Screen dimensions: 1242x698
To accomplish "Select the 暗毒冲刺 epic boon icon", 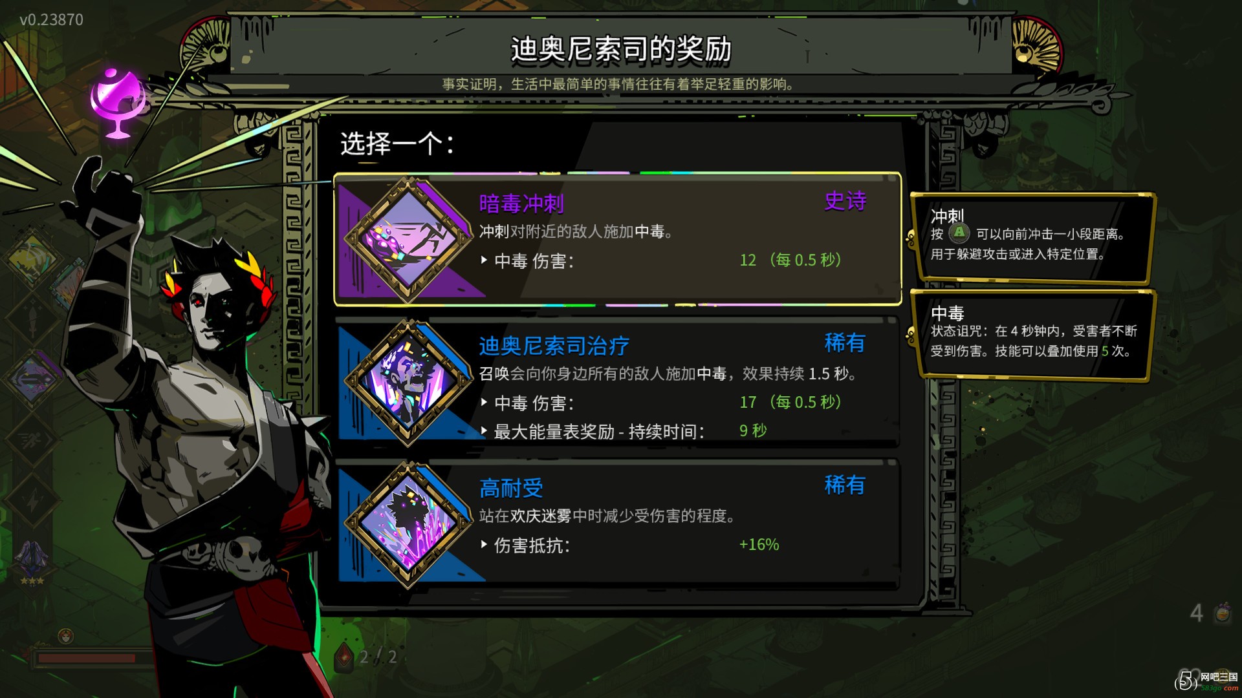I will [x=408, y=240].
